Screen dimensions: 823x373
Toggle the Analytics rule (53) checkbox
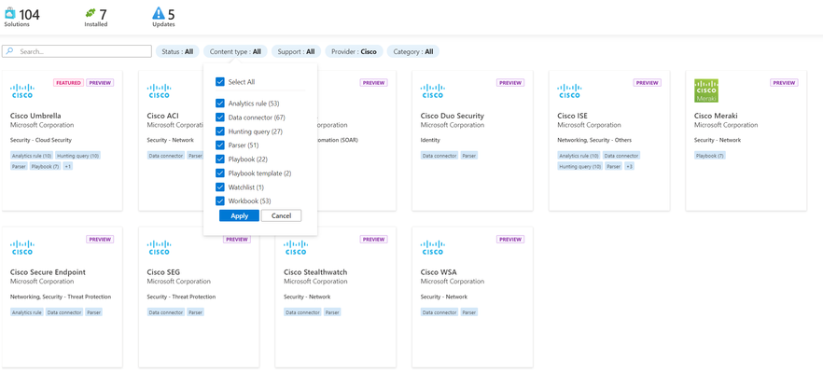tap(220, 104)
